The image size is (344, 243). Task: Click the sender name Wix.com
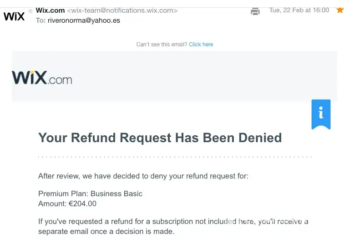click(50, 10)
